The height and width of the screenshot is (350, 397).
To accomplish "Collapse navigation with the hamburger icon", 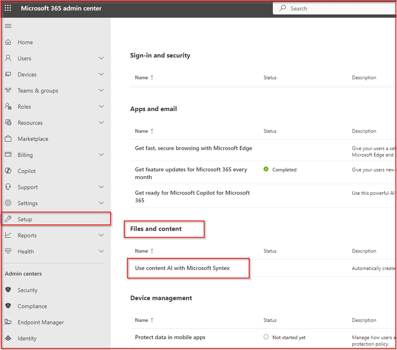I will [8, 26].
